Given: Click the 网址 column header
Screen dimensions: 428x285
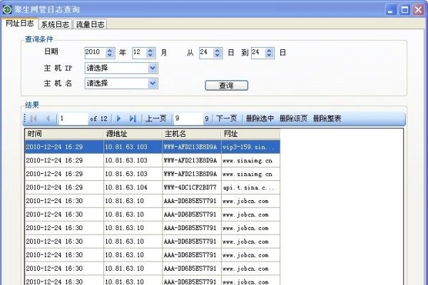Looking at the screenshot, I should coord(250,134).
